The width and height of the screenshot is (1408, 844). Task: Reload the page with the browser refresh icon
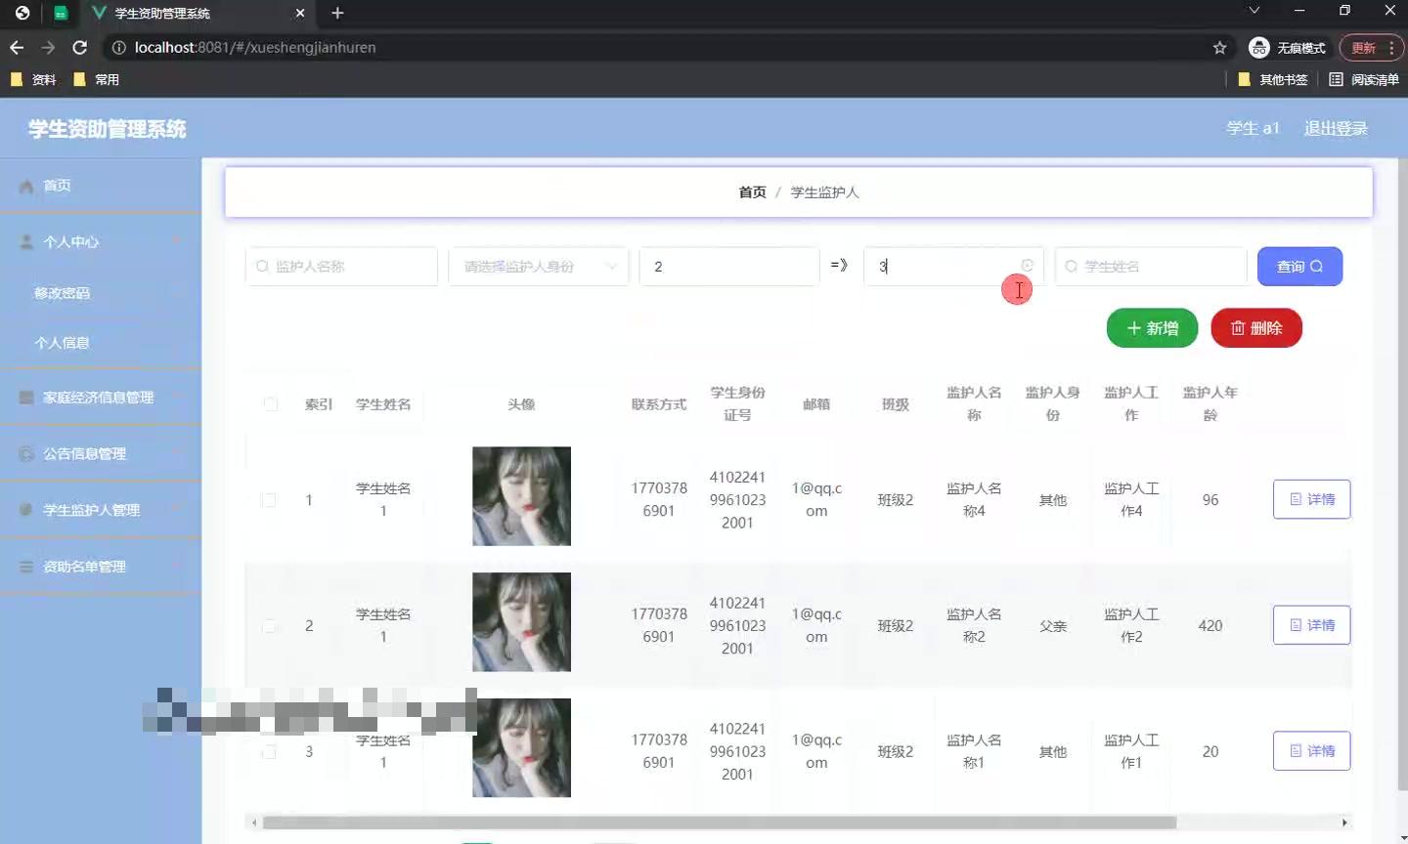pos(80,47)
